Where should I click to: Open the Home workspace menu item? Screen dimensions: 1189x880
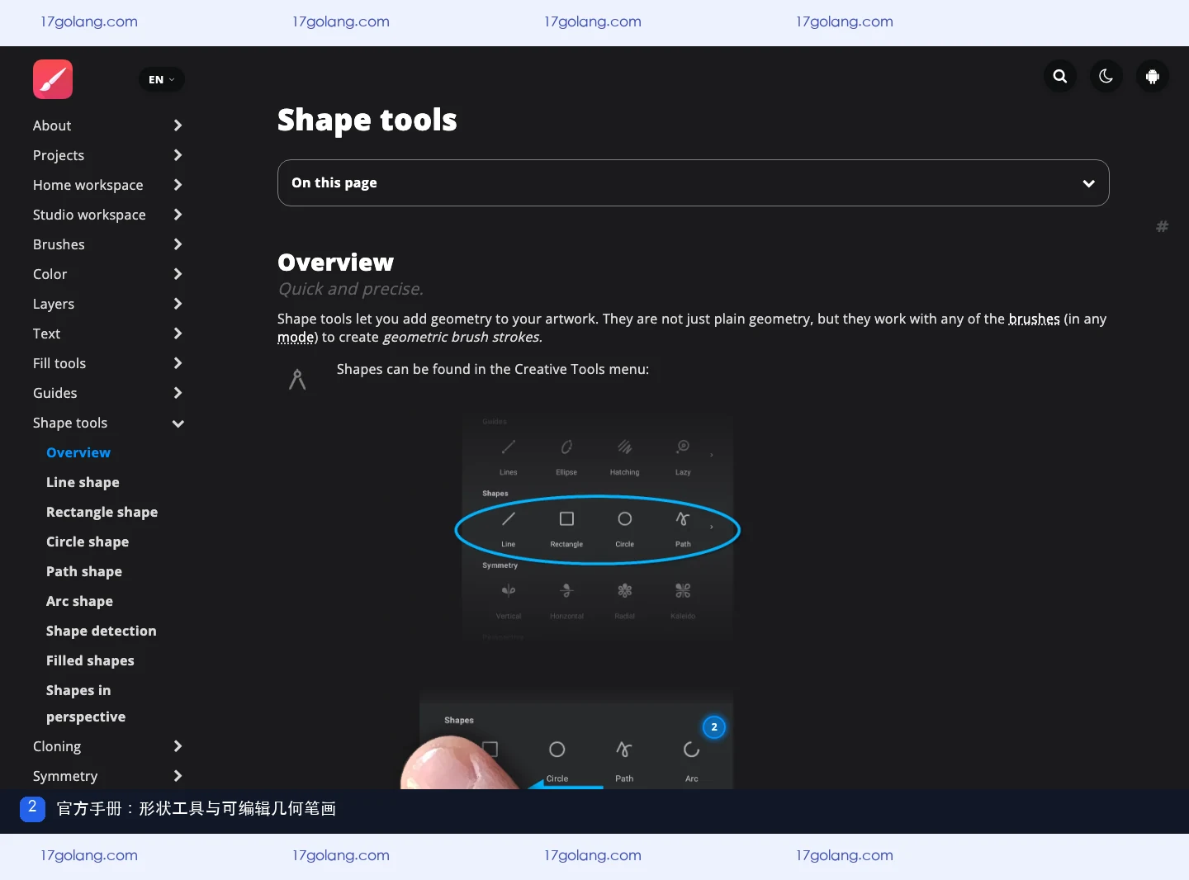[88, 185]
